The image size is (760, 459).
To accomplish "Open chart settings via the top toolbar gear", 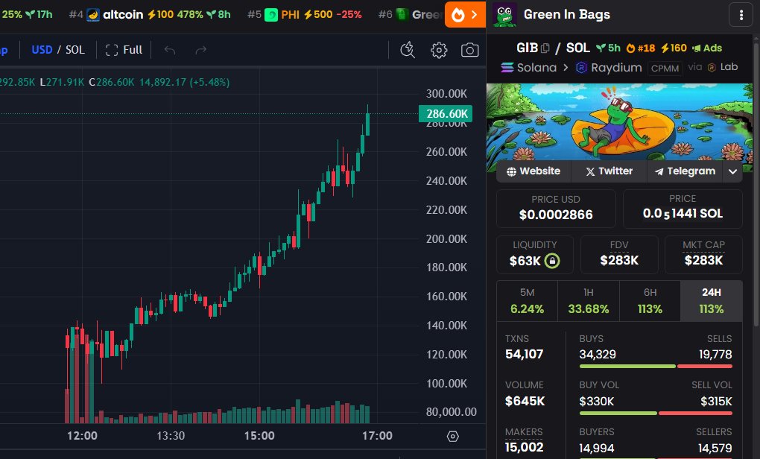I will click(439, 50).
